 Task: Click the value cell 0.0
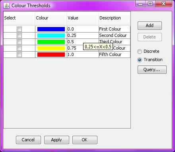(83, 29)
